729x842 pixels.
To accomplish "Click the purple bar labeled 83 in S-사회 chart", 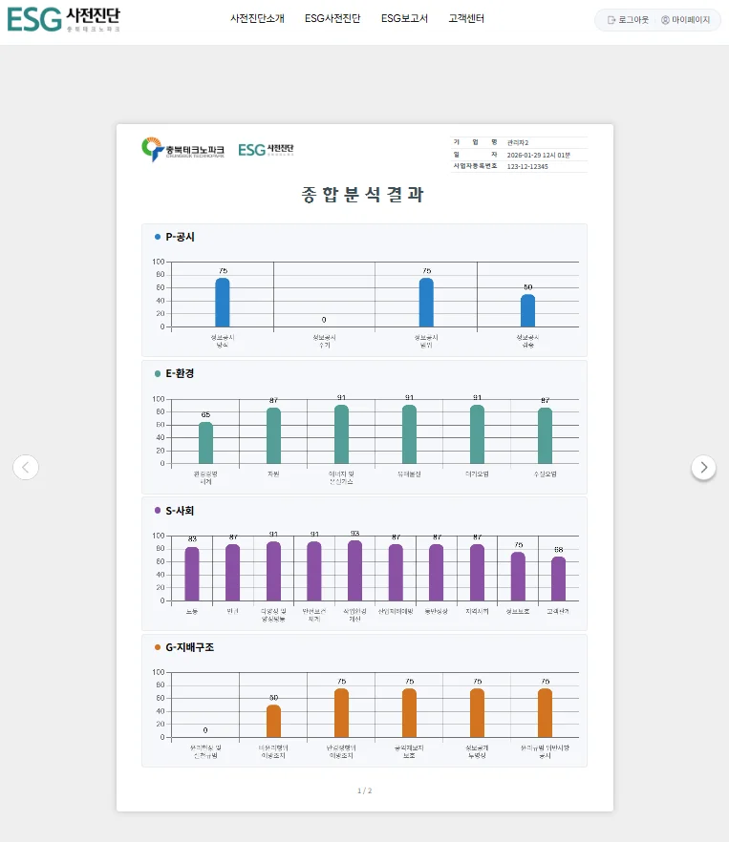I will tap(192, 574).
